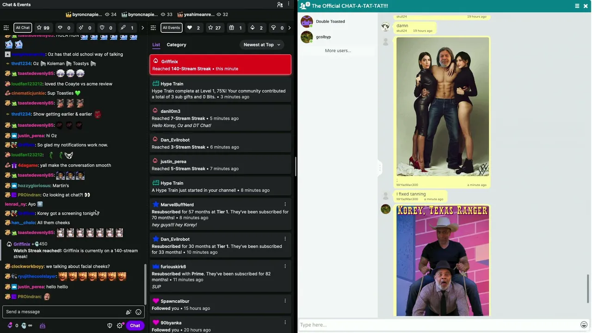
Task: Filter chat by star count 99
Action: [x=43, y=28]
